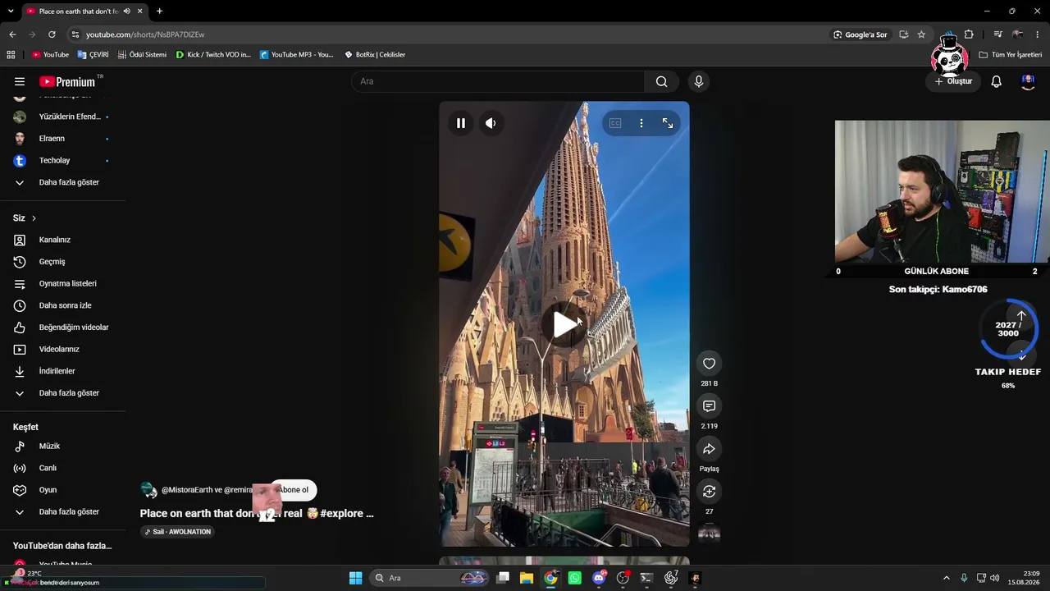Viewport: 1050px width, 591px height.
Task: Toggle closed captions on the Short
Action: [x=615, y=123]
